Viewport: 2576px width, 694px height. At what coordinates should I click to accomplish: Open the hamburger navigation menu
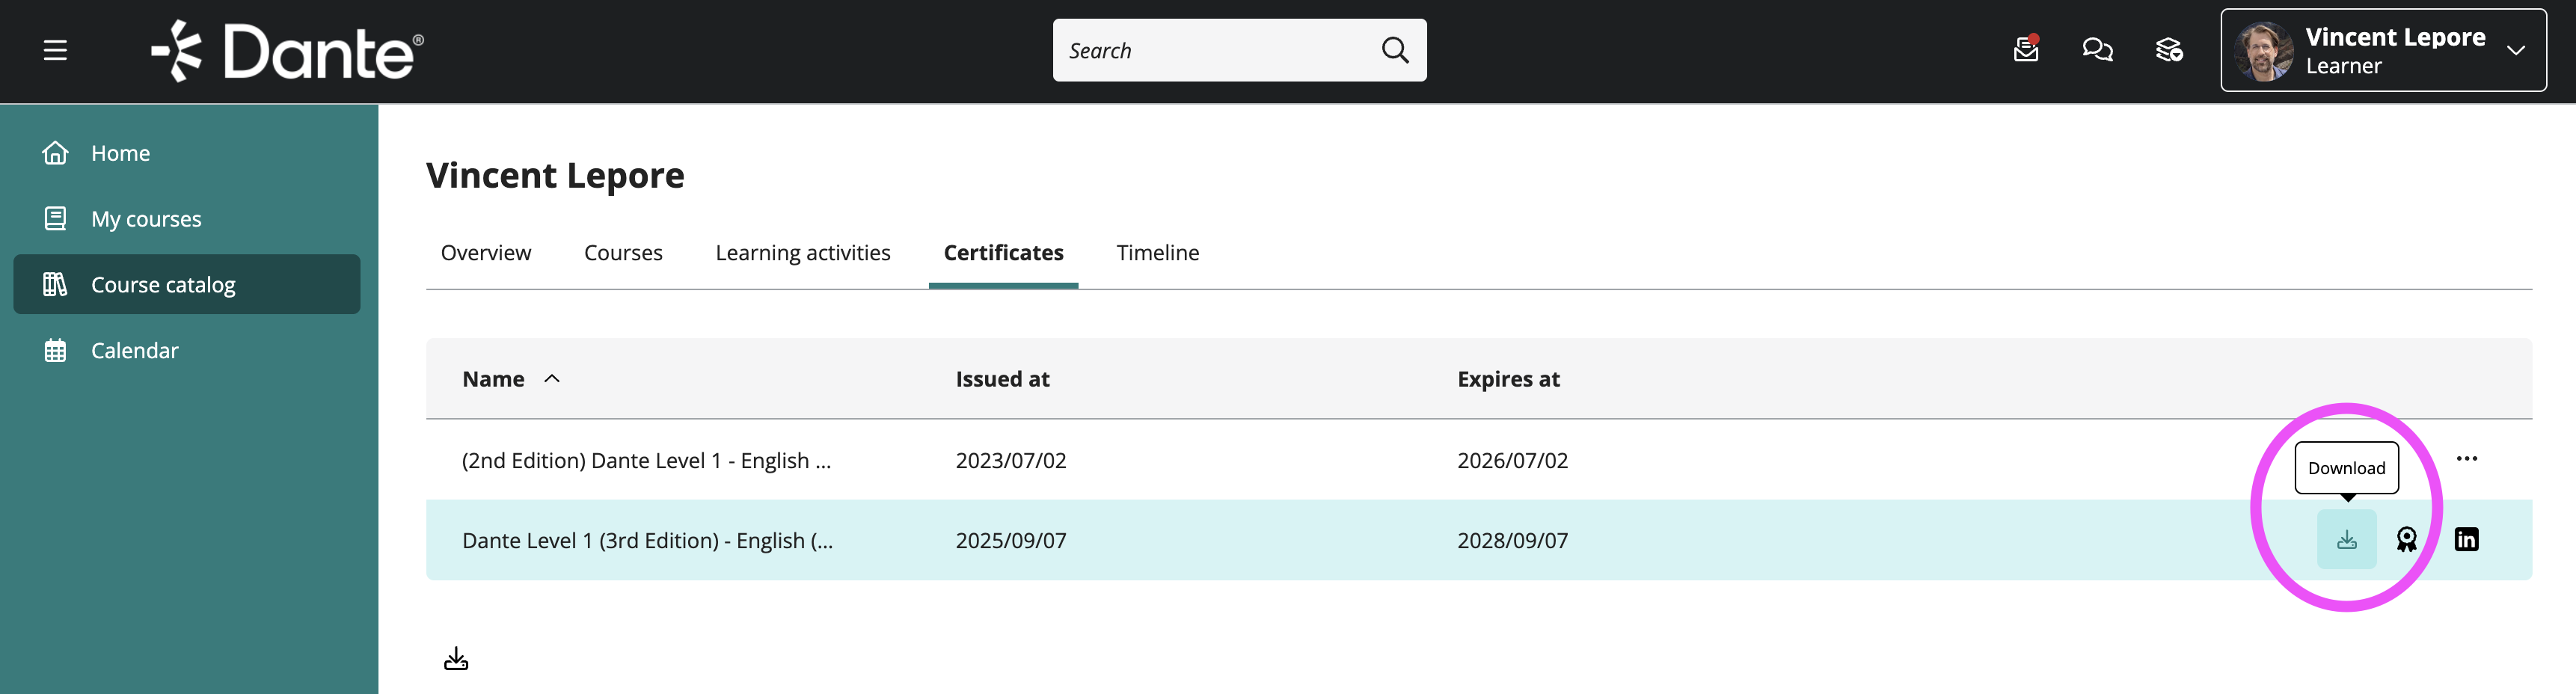point(55,50)
